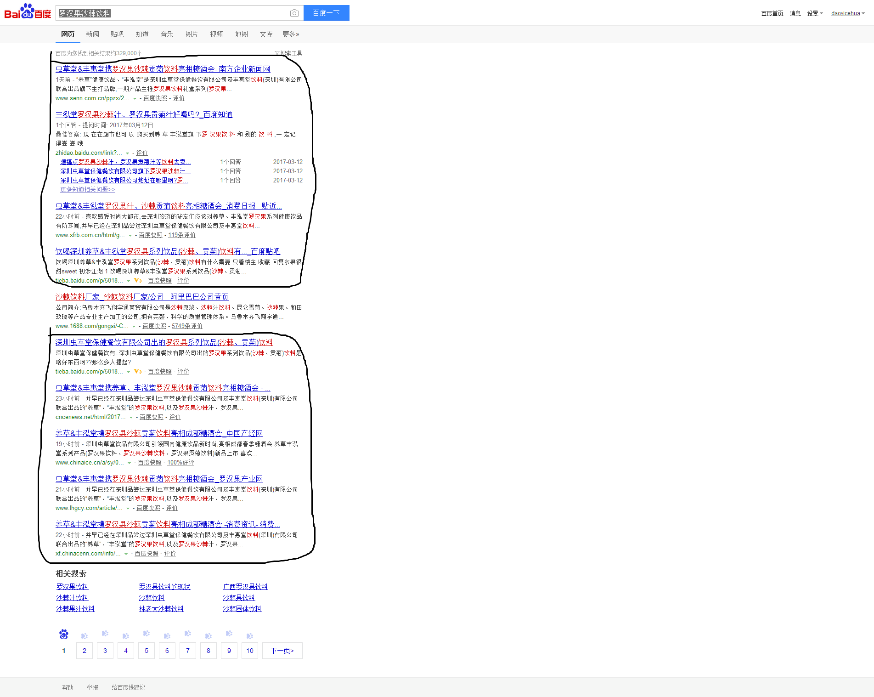This screenshot has width=874, height=697.
Task: Click the V3 badge on 深圳虫草堂保健餐饮 tieba result
Action: point(138,371)
